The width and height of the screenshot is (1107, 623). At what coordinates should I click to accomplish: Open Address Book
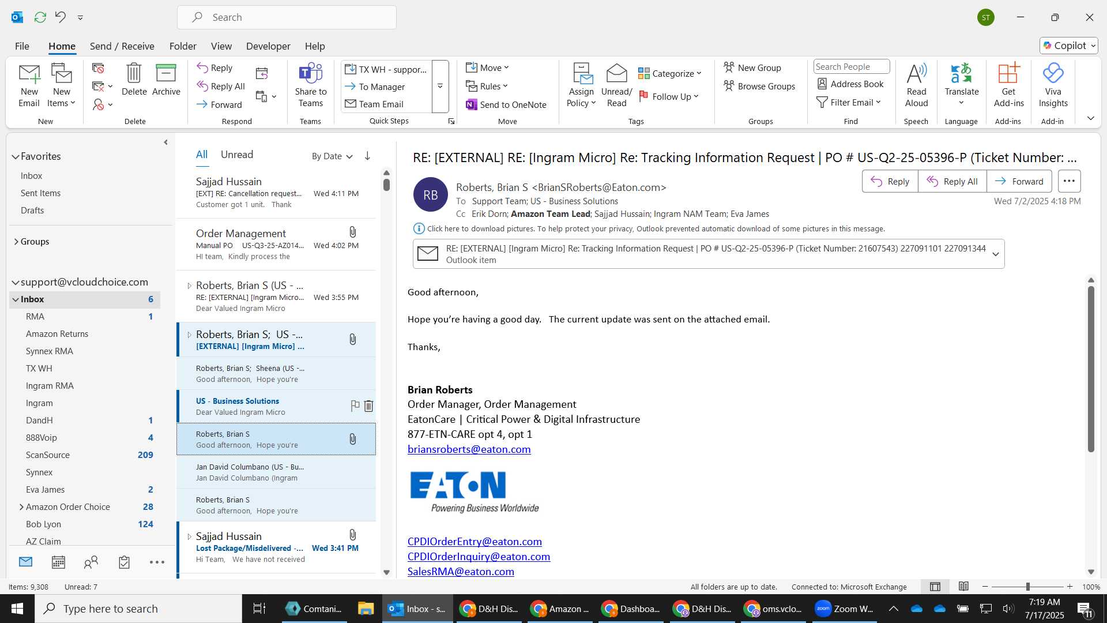[850, 84]
